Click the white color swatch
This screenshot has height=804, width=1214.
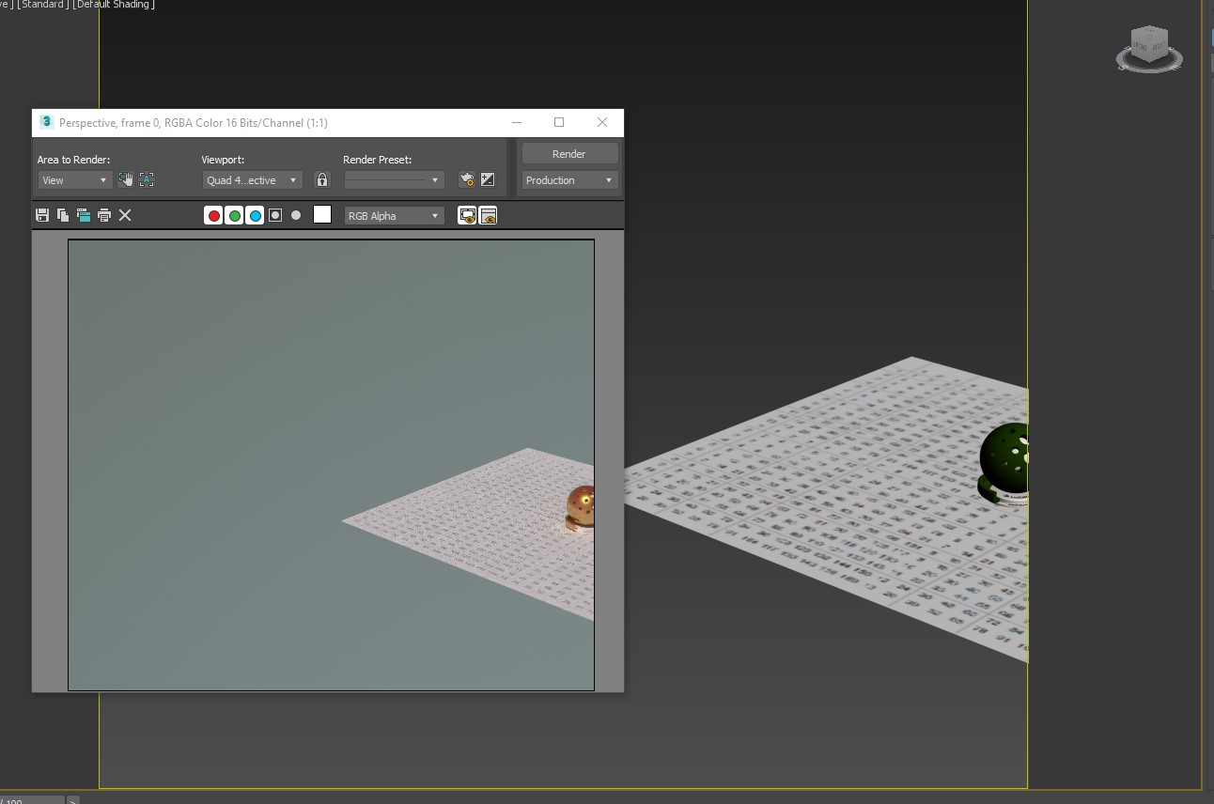[x=322, y=215]
